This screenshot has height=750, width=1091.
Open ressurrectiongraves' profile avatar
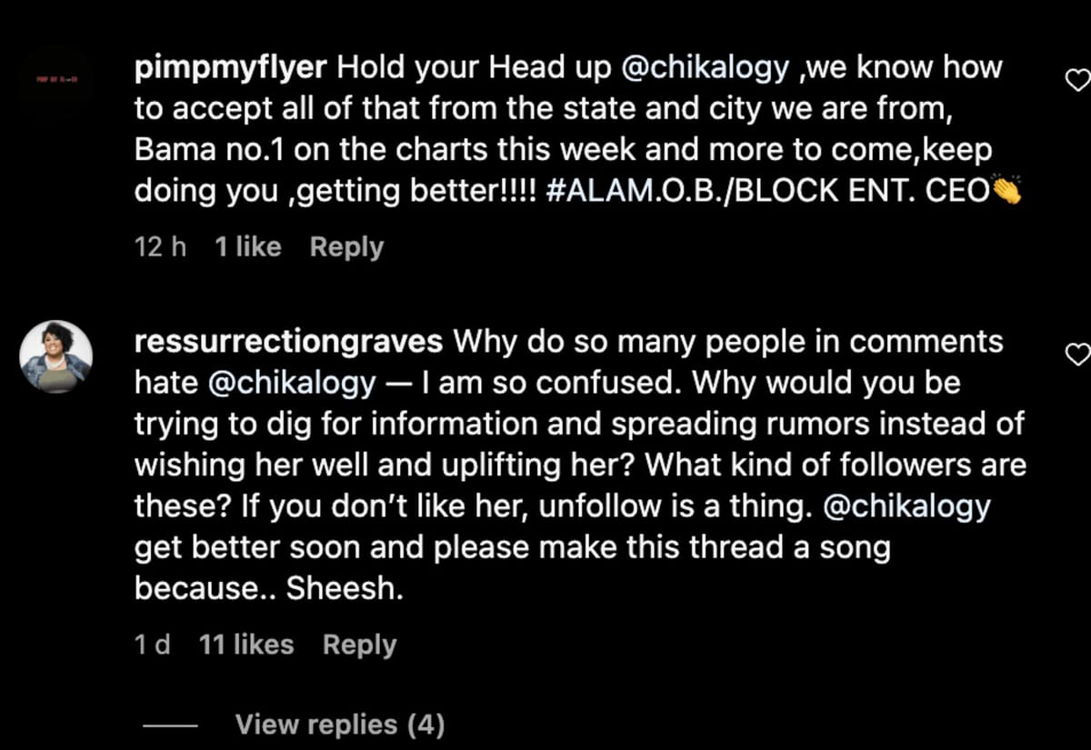point(55,356)
